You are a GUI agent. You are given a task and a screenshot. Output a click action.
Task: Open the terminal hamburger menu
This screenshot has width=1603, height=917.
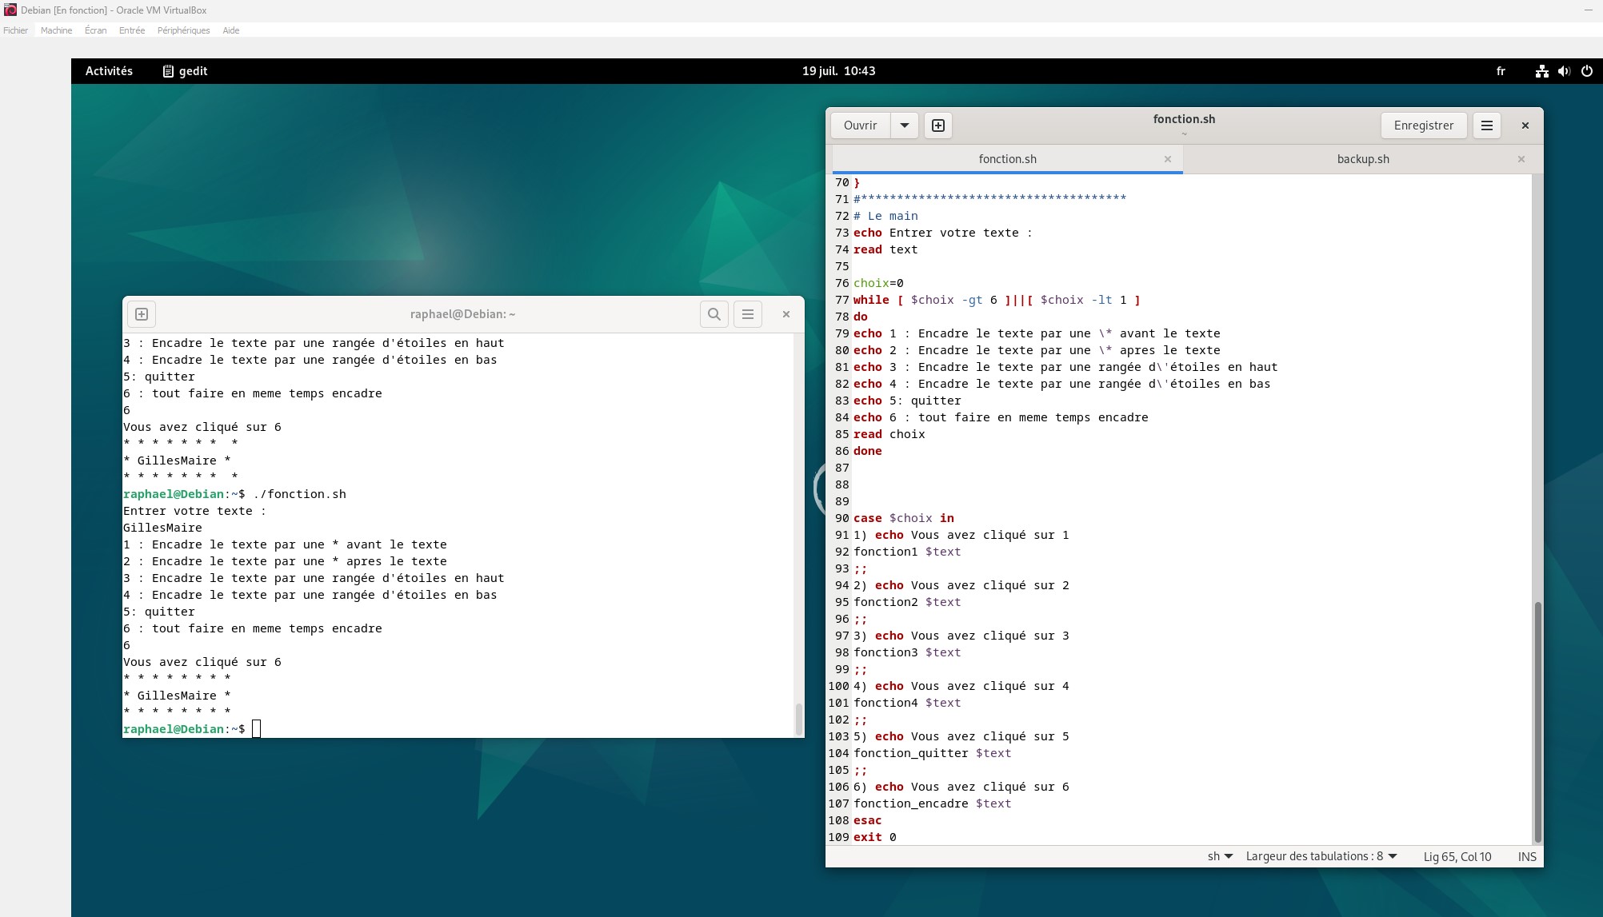748,314
